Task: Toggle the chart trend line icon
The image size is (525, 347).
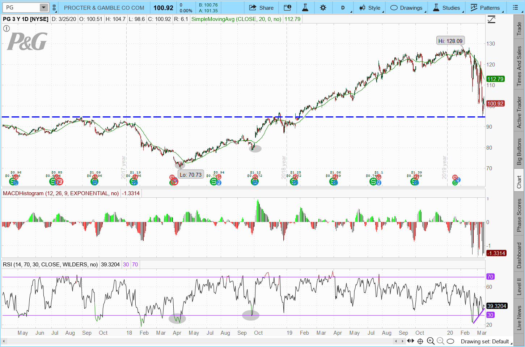Action: (x=491, y=20)
